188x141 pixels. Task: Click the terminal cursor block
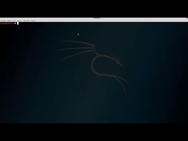(x=18, y=23)
